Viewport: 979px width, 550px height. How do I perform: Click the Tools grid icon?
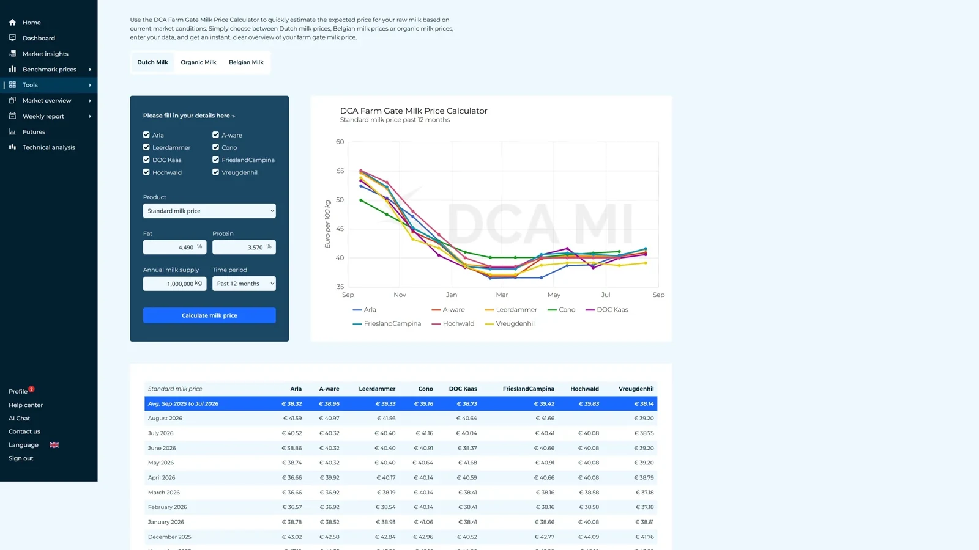click(x=12, y=85)
